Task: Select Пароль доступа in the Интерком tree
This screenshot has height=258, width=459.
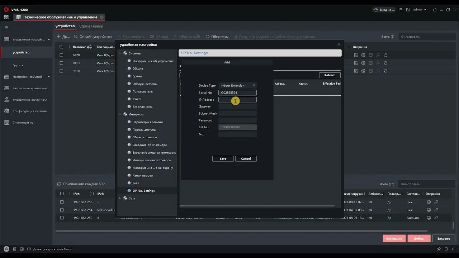Action: pos(144,130)
